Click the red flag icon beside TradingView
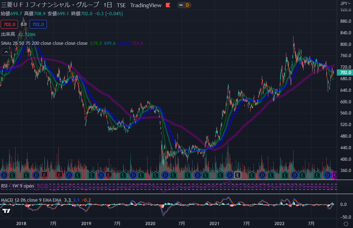 [168, 5]
